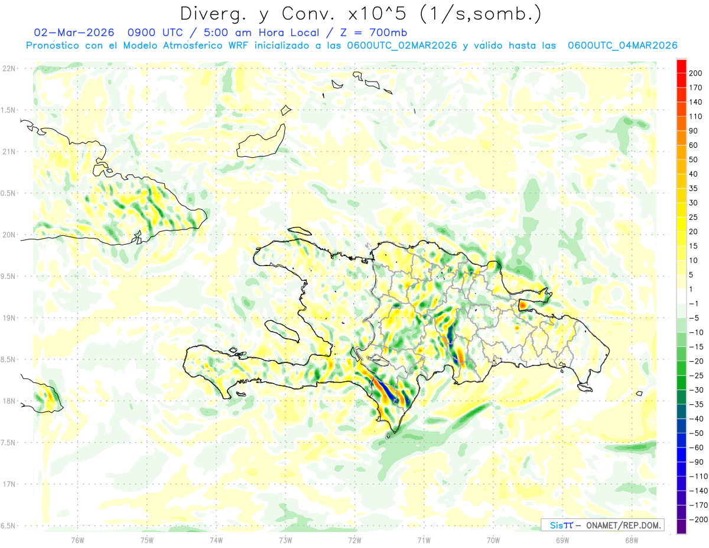Click the colorbar label '-5'
The image size is (709, 548).
[694, 318]
